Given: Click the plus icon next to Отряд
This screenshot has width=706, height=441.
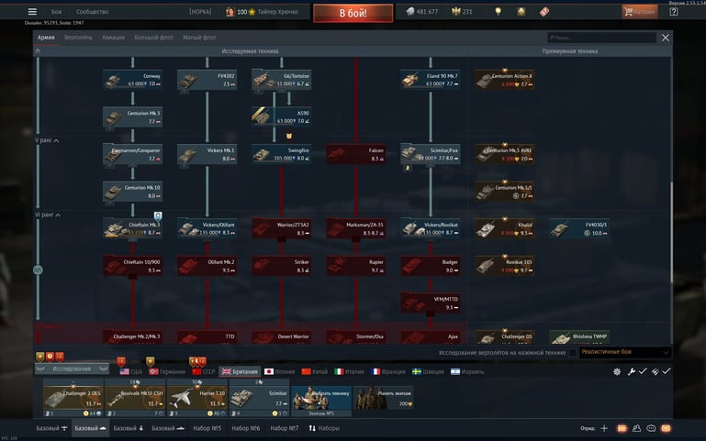Looking at the screenshot, I should (x=604, y=428).
